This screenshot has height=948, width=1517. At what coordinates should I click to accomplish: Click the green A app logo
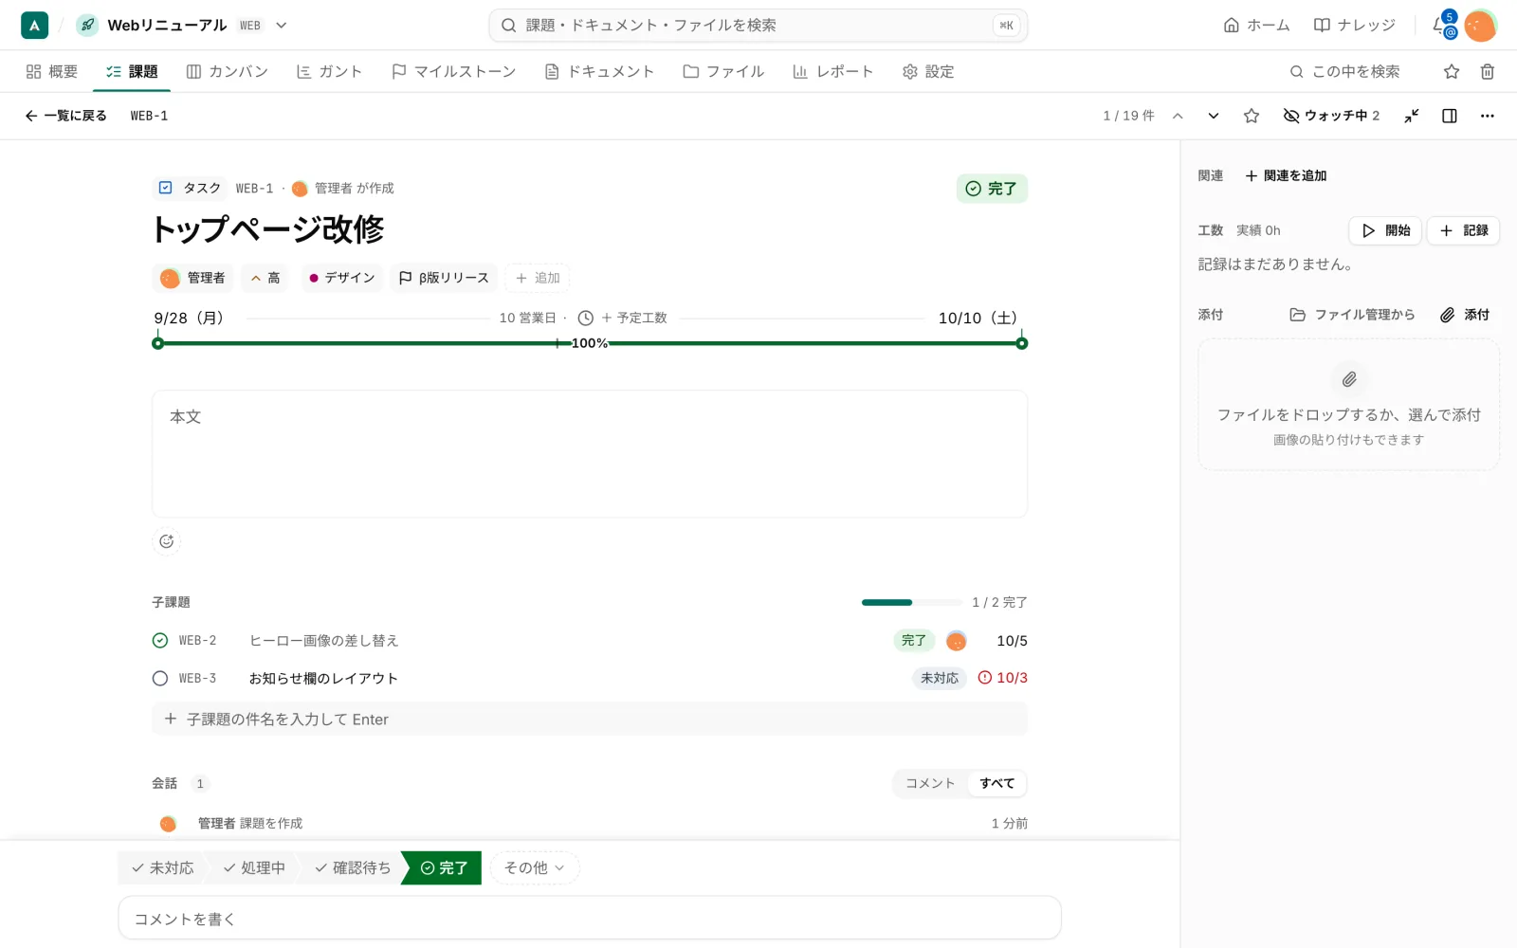point(34,26)
